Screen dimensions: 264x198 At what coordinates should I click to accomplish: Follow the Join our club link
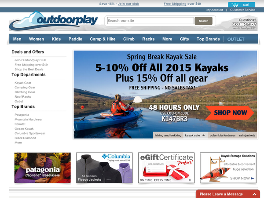(x=128, y=4)
